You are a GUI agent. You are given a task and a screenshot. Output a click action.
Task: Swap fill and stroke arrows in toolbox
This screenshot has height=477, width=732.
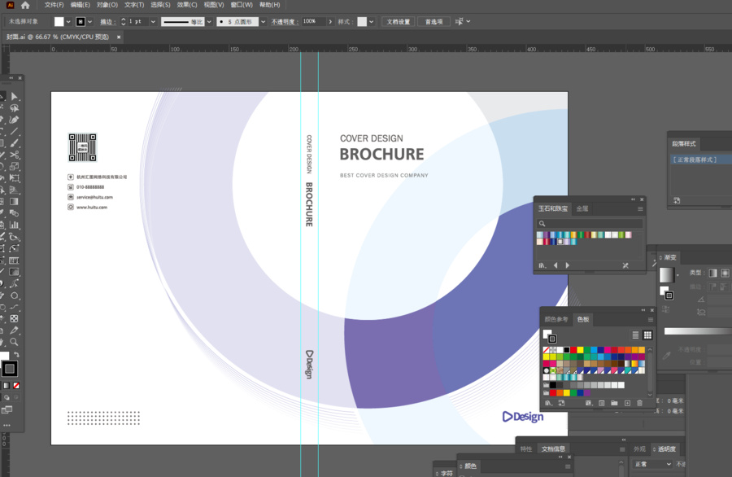click(17, 355)
